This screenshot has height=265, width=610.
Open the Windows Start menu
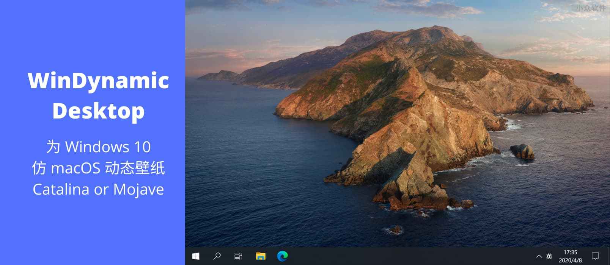point(196,256)
